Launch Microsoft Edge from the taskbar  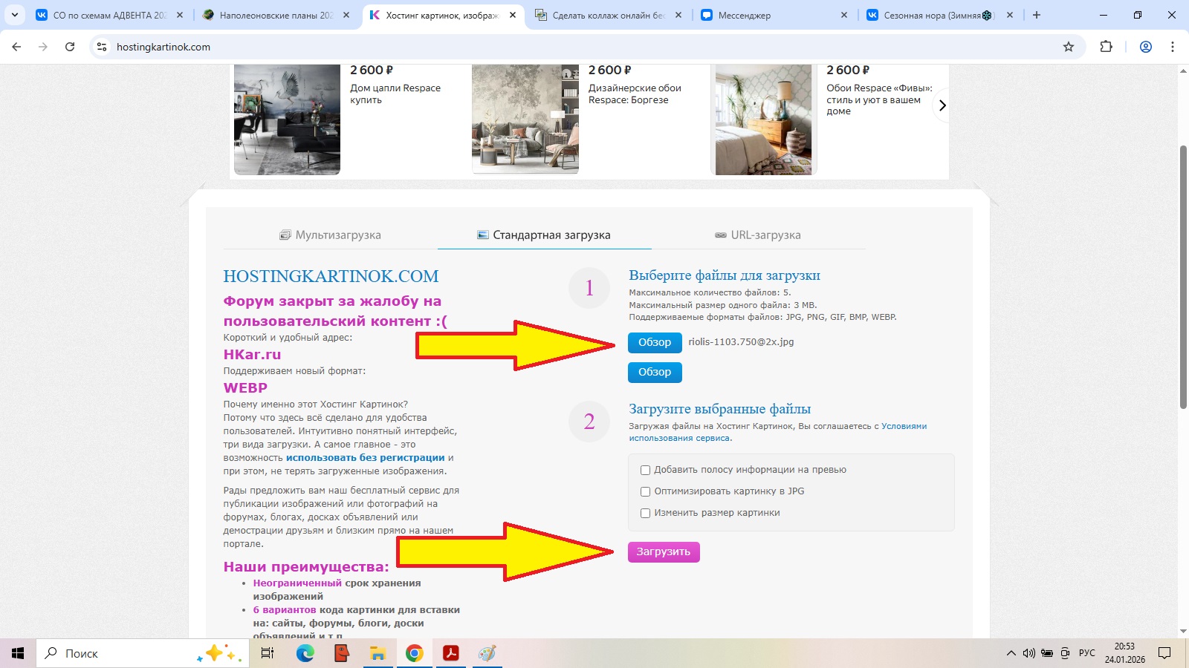tap(305, 653)
